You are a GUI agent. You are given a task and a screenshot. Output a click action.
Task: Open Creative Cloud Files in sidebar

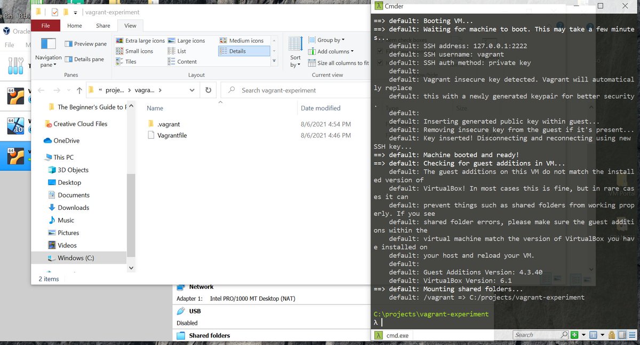tap(76, 124)
